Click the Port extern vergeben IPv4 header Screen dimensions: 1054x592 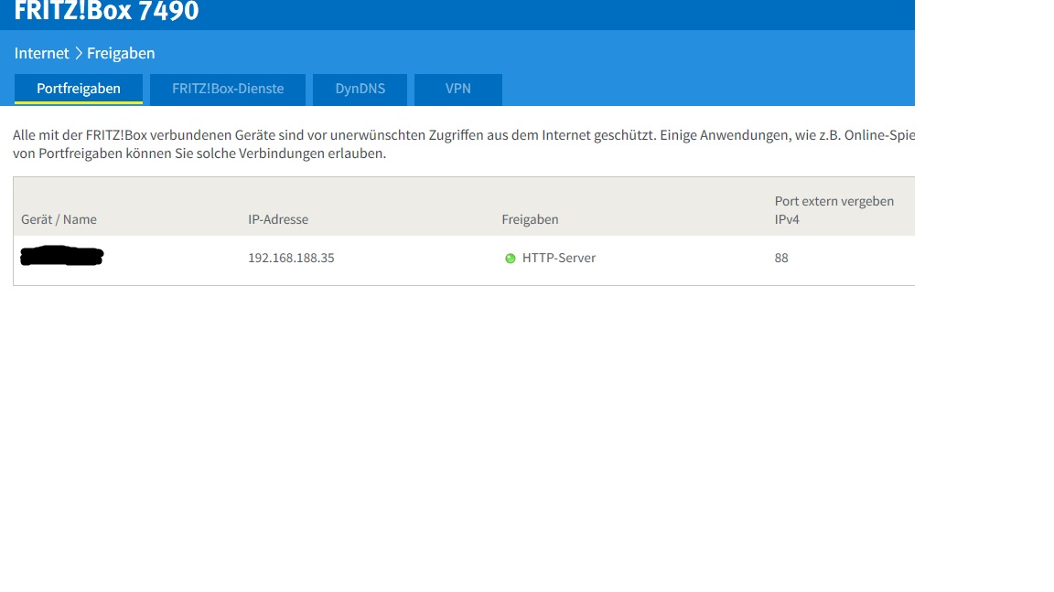(834, 210)
